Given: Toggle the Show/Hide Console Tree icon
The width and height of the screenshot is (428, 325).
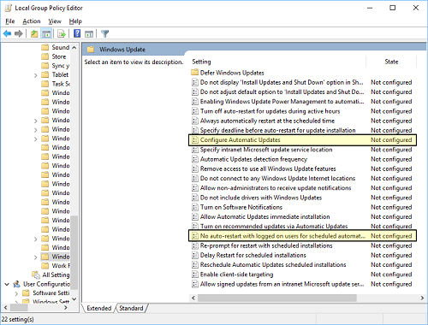Looking at the screenshot, I should [46, 34].
